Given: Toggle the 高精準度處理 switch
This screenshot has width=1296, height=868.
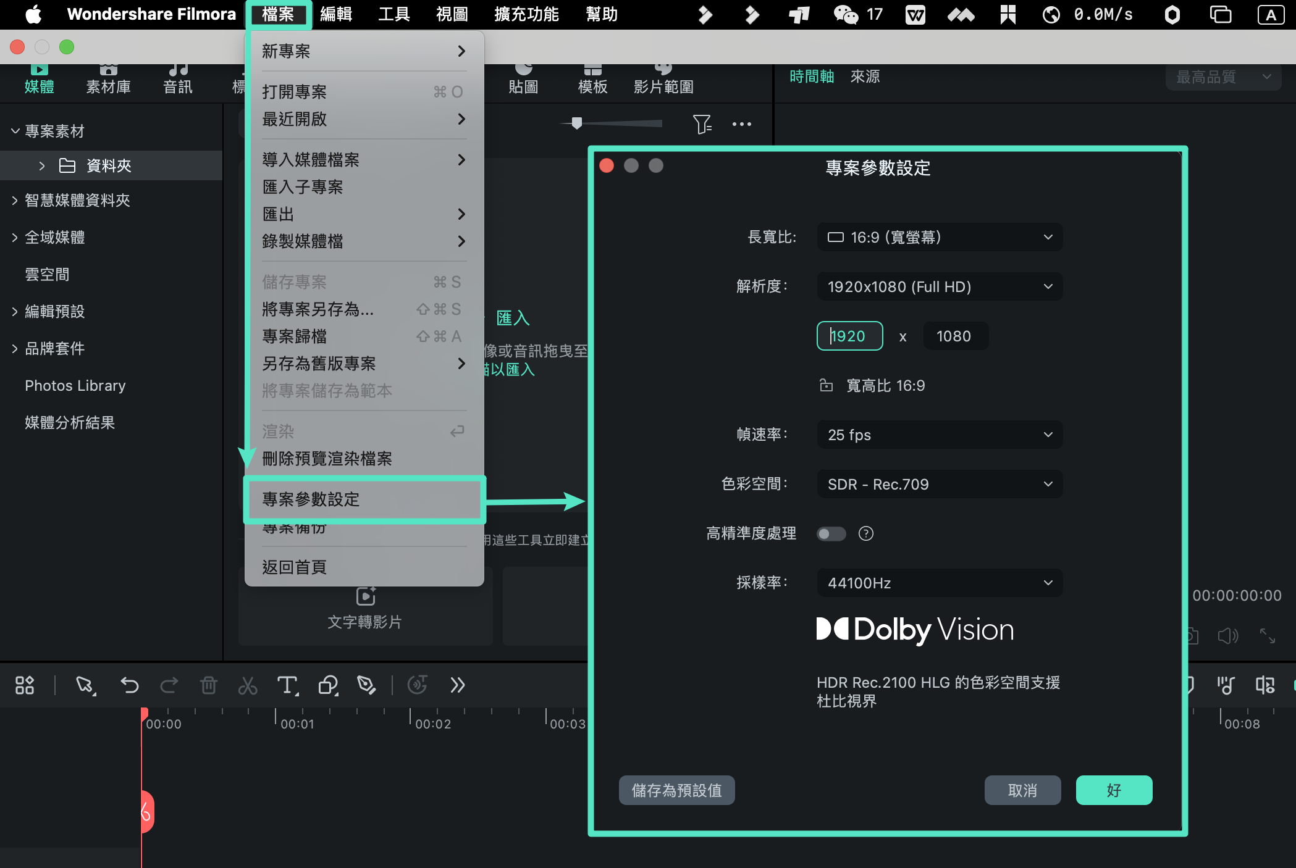Looking at the screenshot, I should click(x=831, y=533).
